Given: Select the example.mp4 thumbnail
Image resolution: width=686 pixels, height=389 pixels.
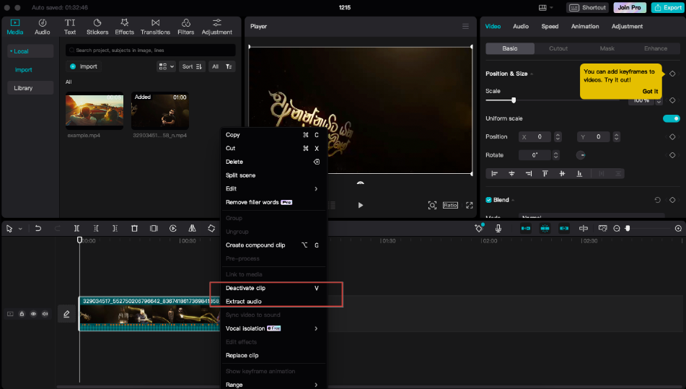Looking at the screenshot, I should [94, 110].
